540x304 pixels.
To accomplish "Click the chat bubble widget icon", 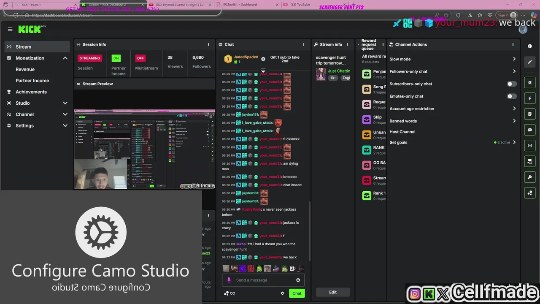I will coord(530,130).
